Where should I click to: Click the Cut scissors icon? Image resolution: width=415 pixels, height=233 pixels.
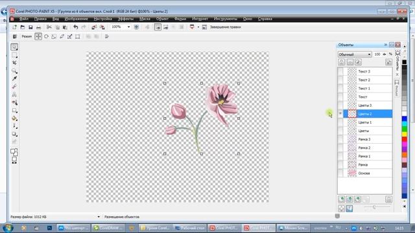pos(49,27)
